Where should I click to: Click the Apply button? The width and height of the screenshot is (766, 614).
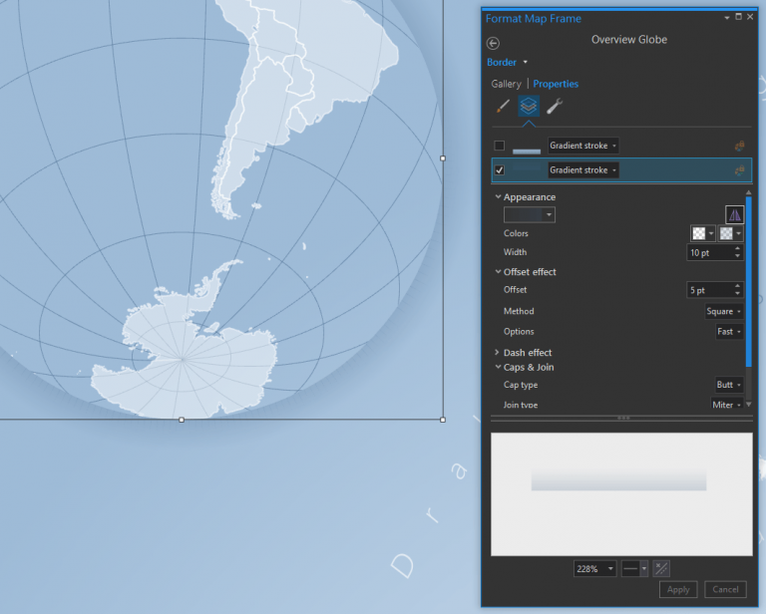click(x=678, y=590)
